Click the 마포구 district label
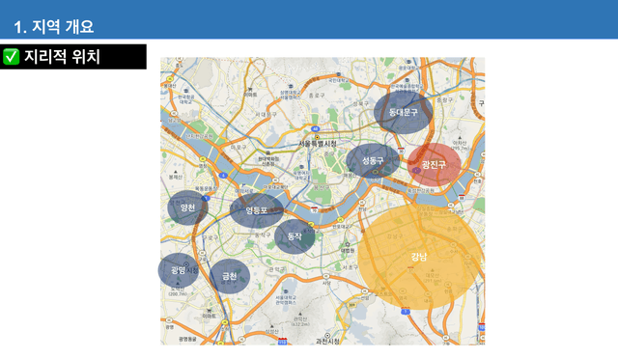 (239, 147)
